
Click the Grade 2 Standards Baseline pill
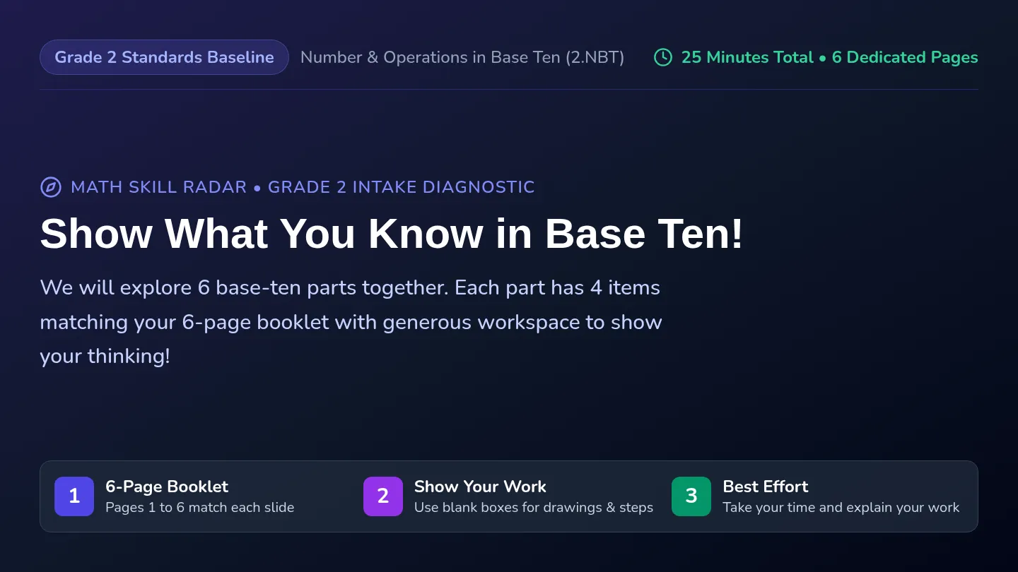(x=164, y=57)
